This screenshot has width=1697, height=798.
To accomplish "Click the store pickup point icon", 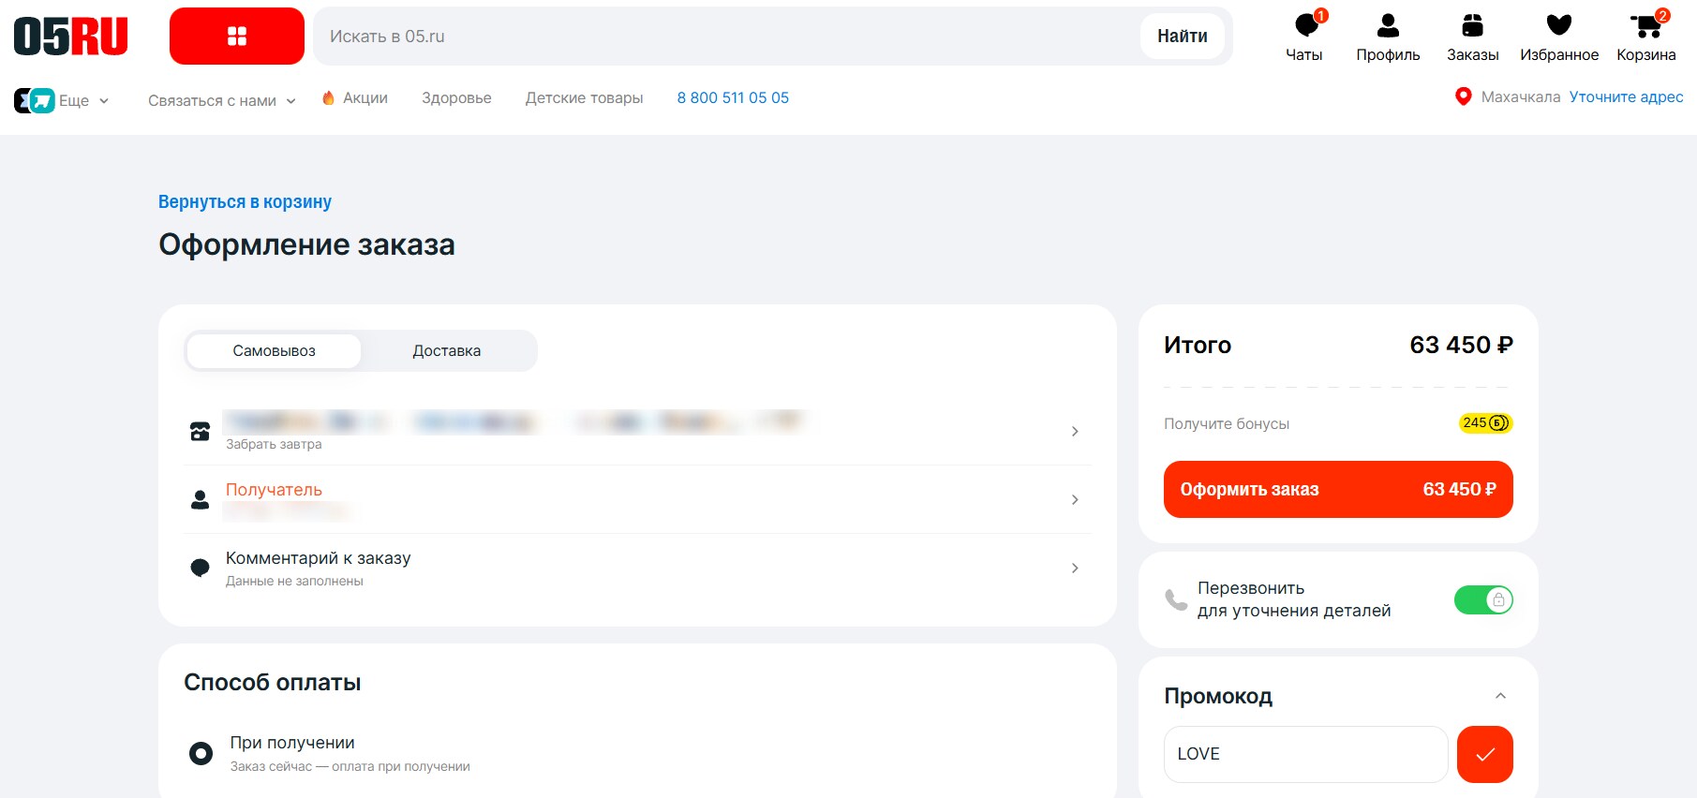I will click(200, 431).
